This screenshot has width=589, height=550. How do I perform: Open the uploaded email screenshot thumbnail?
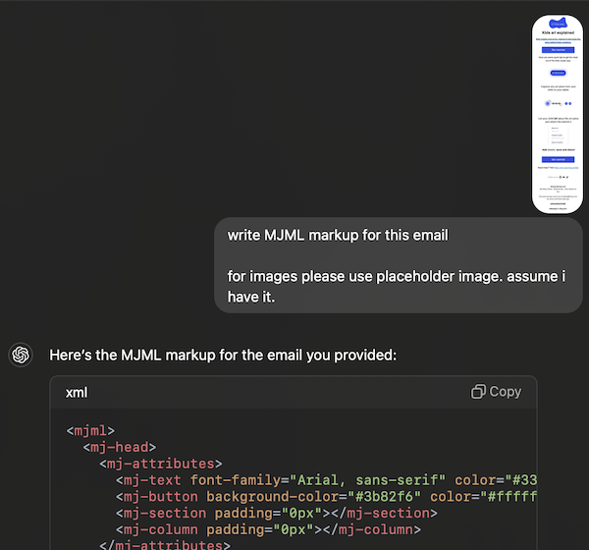tap(558, 113)
